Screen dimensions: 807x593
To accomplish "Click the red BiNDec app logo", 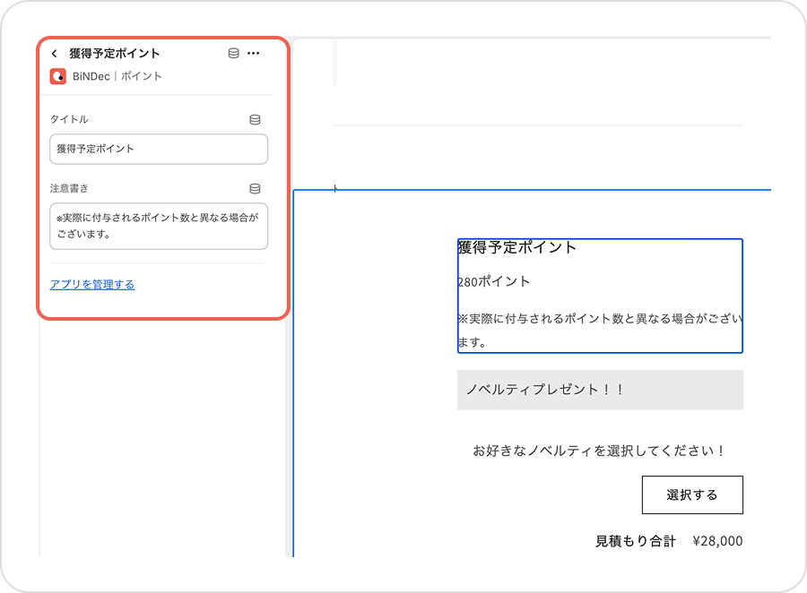I will (57, 76).
